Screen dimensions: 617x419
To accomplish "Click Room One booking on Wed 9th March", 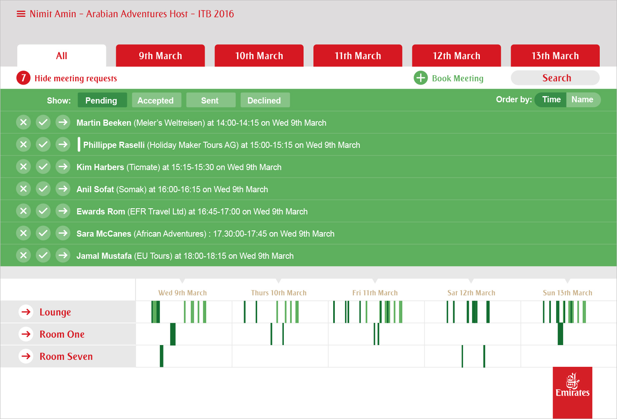I will [173, 334].
